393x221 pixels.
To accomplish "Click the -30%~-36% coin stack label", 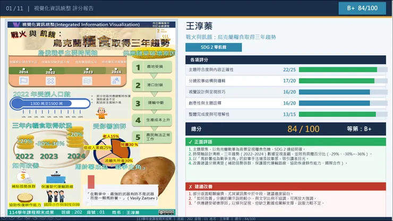I will click(x=50, y=144).
